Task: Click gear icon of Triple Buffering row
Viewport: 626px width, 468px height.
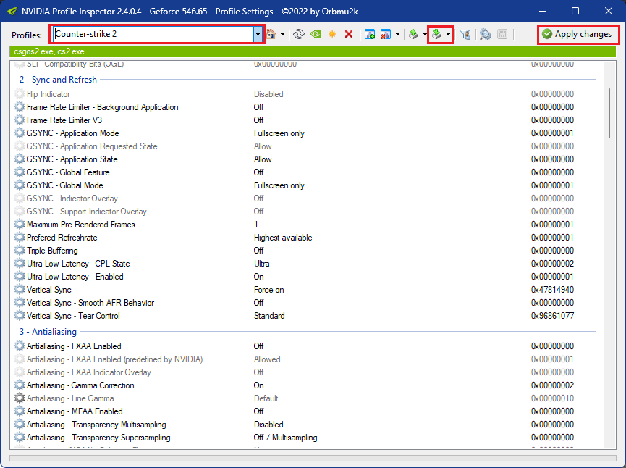Action: coord(20,251)
